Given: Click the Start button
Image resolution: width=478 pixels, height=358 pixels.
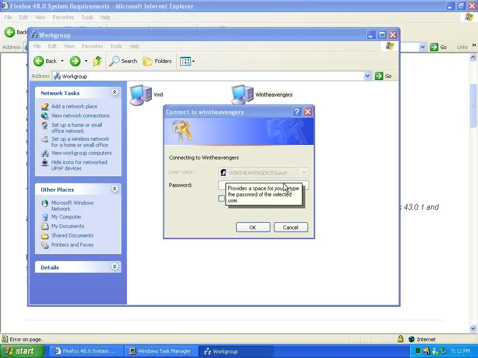Looking at the screenshot, I should tap(22, 351).
